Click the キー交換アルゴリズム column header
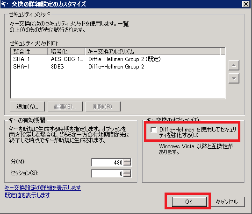 coord(152,52)
